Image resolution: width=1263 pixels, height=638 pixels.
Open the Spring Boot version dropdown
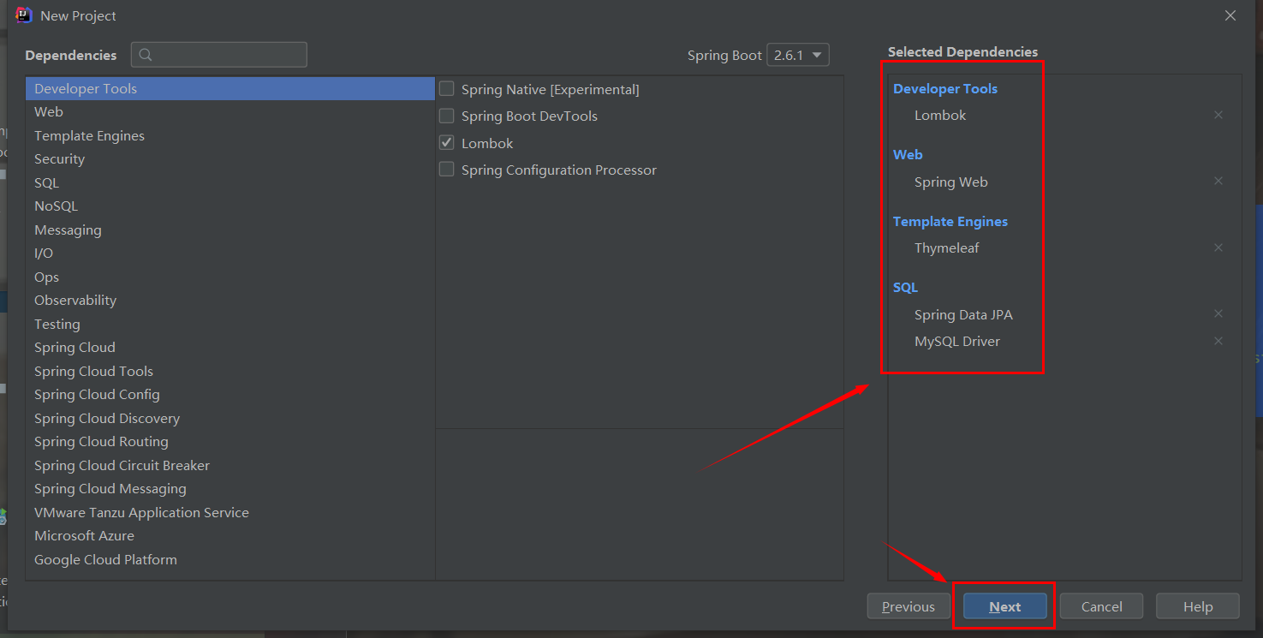[x=797, y=55]
